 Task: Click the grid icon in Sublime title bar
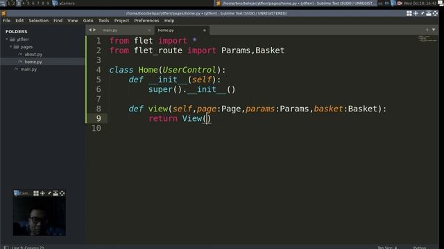point(409,13)
